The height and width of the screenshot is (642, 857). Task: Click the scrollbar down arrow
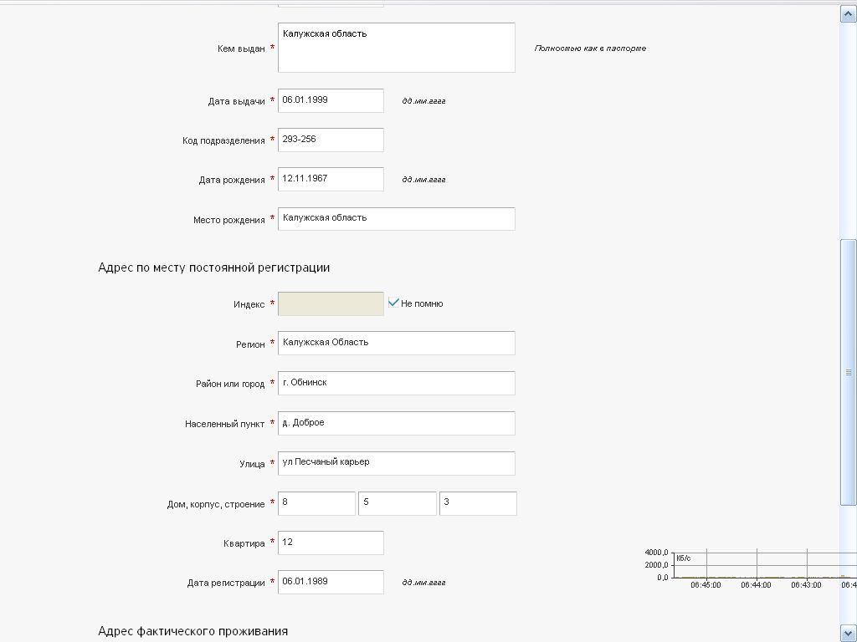pos(849,634)
